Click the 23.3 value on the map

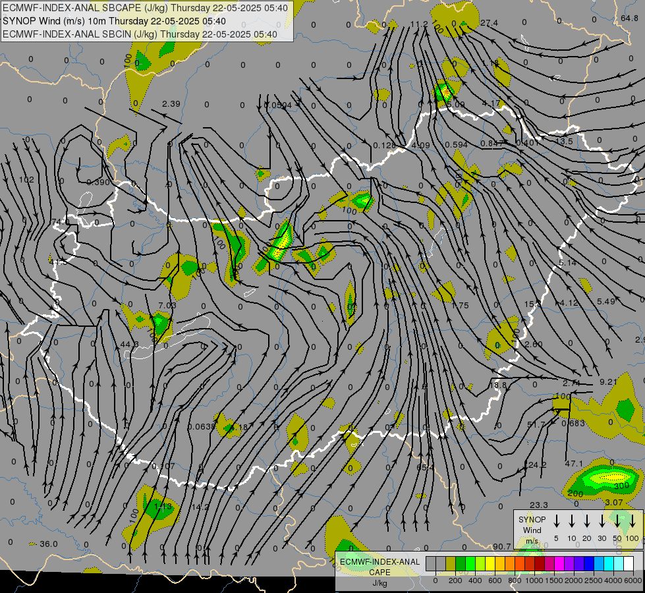click(x=539, y=505)
